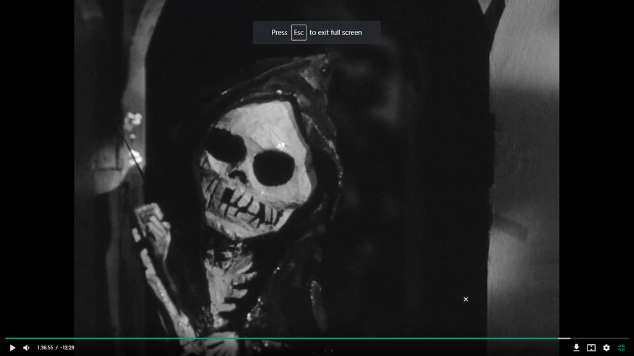This screenshot has height=356, width=634.
Task: Dismiss overlay with the small X
Action: pyautogui.click(x=466, y=299)
